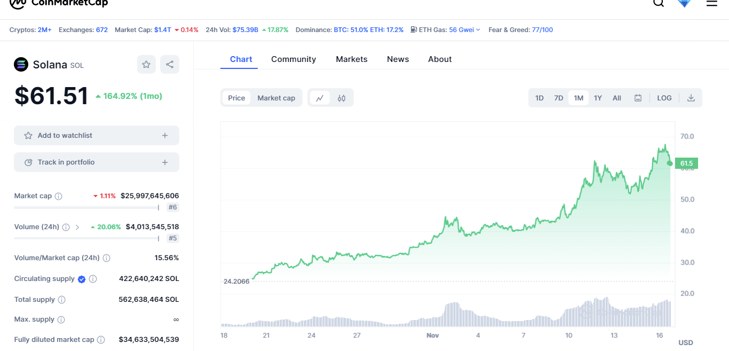
Task: Open the About tab
Action: coord(440,59)
